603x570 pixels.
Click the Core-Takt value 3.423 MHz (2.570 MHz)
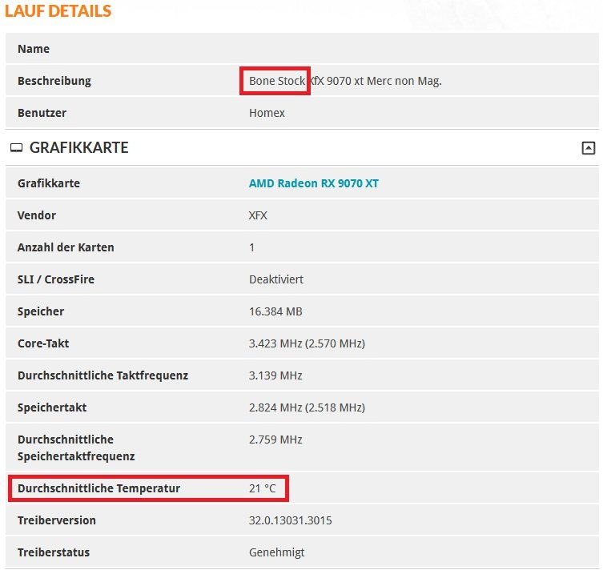pos(307,343)
